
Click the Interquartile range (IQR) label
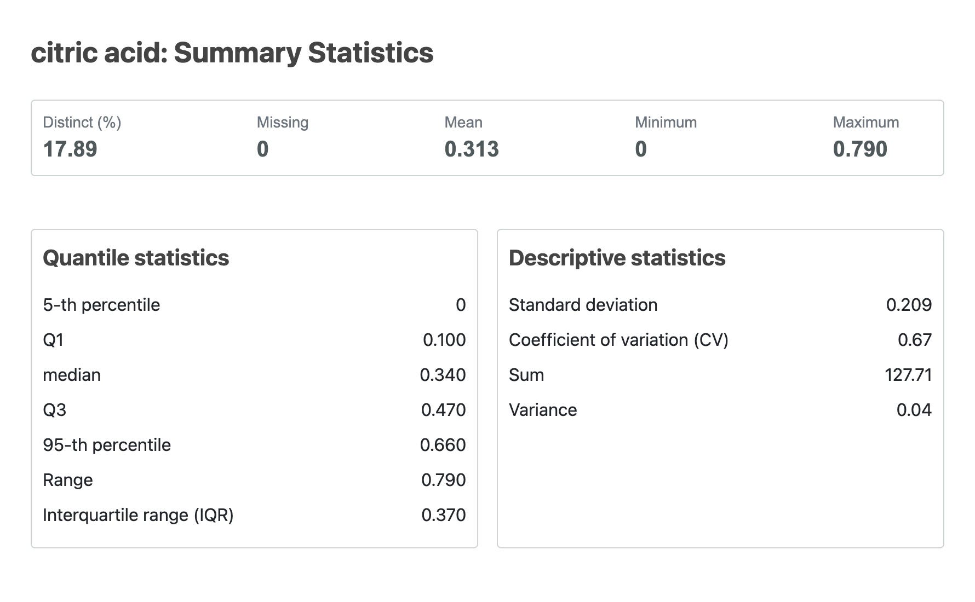(138, 515)
